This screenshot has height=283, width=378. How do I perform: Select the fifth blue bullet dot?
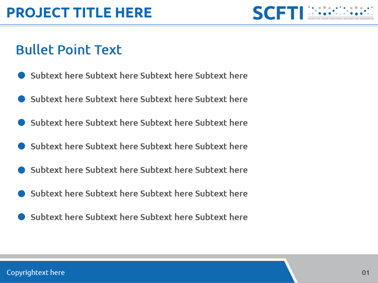(21, 170)
